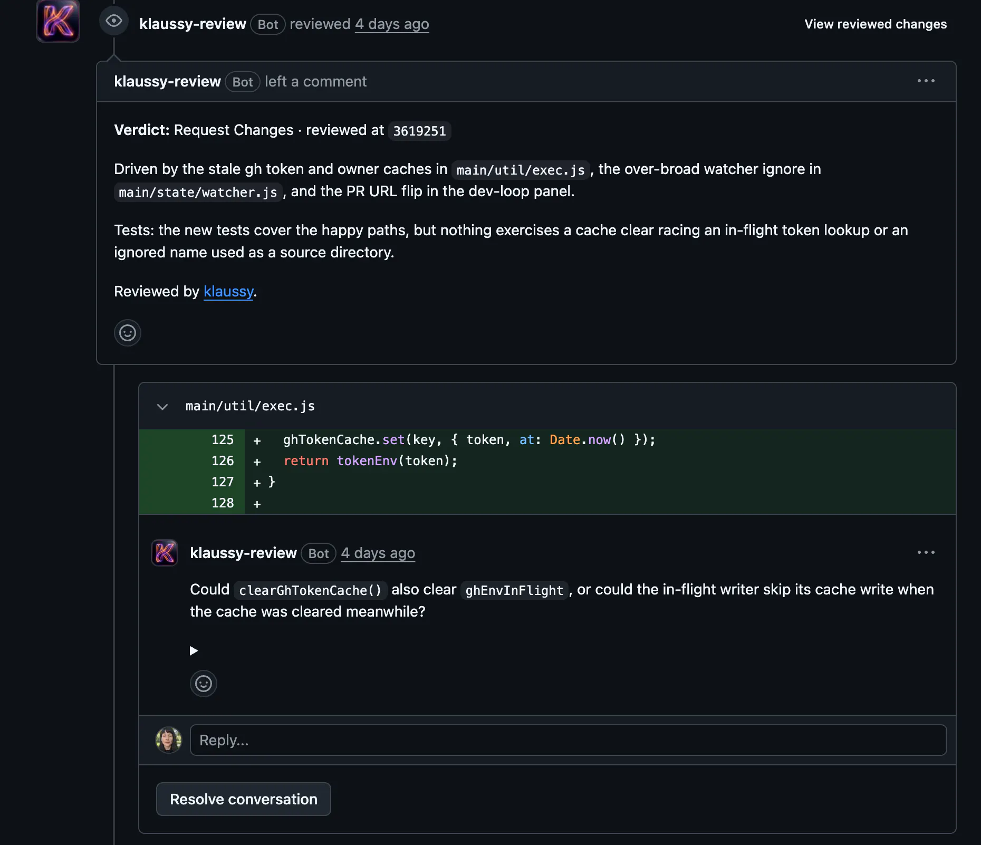Image resolution: width=981 pixels, height=845 pixels.
Task: Open klaussy-review author name on inline comment
Action: tap(243, 553)
